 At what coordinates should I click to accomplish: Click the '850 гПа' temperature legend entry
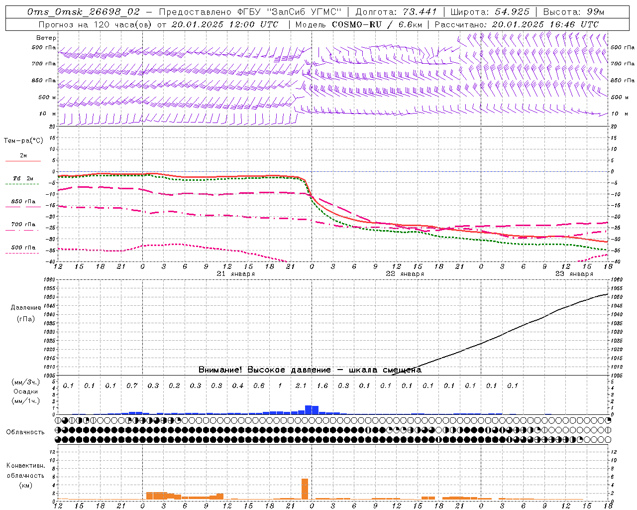(x=23, y=202)
